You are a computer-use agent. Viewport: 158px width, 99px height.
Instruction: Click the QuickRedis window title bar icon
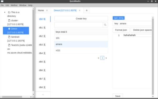[2, 1]
